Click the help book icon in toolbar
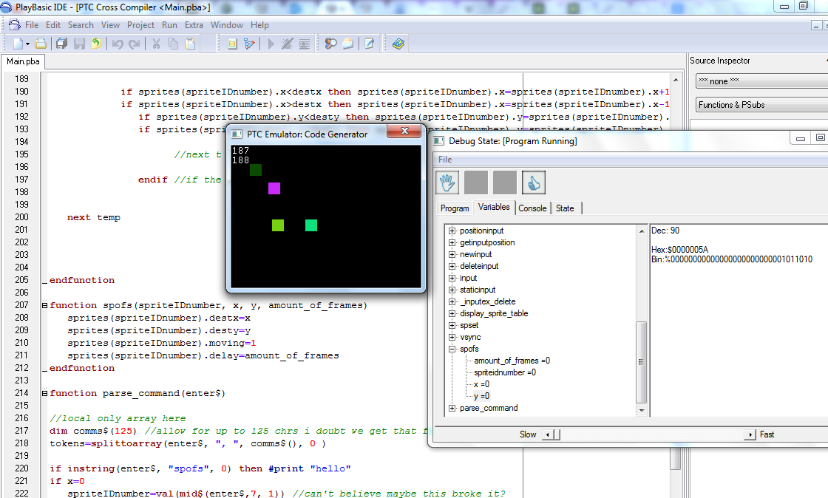828x498 pixels. pyautogui.click(x=398, y=44)
